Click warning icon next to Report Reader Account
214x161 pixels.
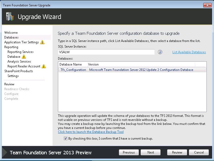point(44,66)
